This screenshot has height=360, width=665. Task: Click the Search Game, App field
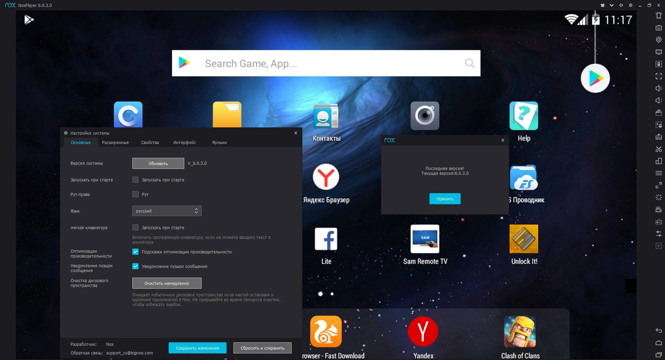coord(326,63)
